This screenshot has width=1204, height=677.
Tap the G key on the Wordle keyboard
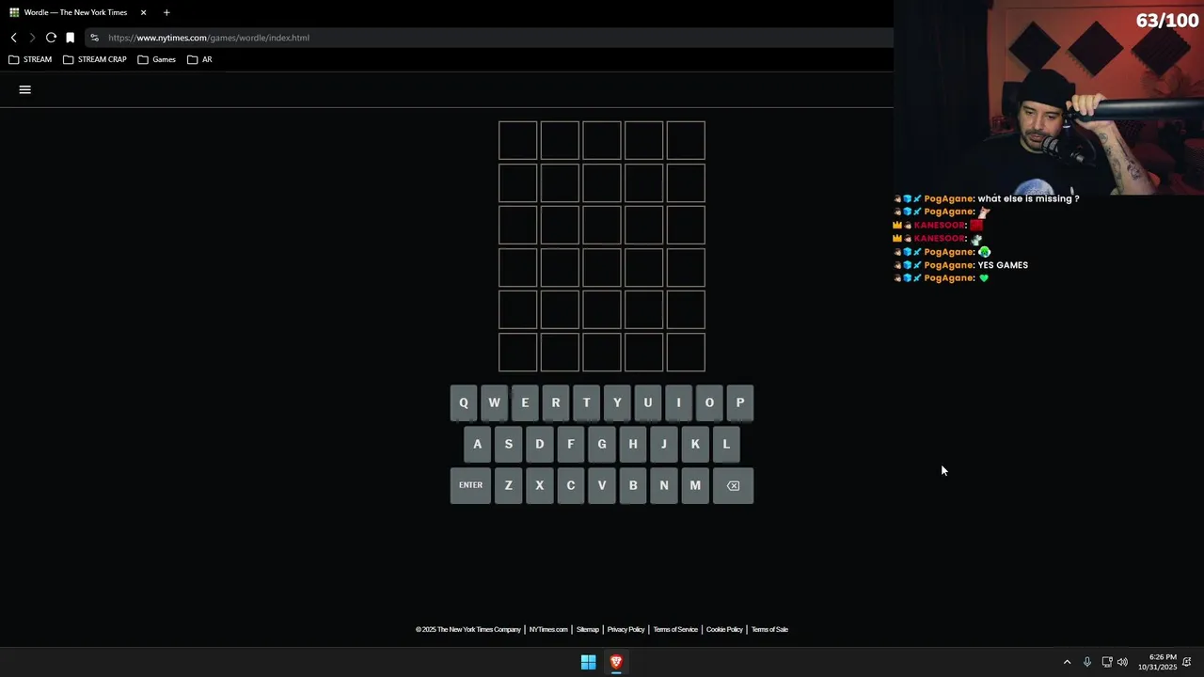[x=602, y=444]
